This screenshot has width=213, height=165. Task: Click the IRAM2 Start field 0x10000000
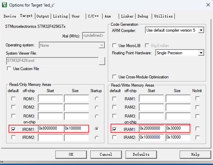coord(151,137)
